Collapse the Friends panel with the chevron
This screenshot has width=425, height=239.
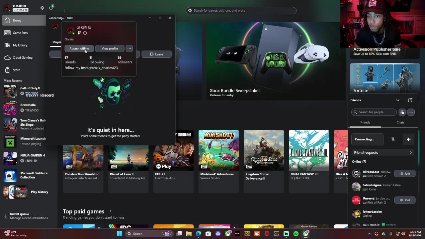click(x=398, y=100)
